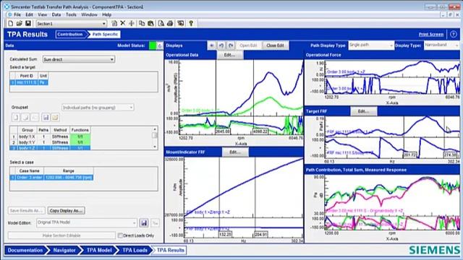Save the project using the floppy disk icon
This screenshot has height=260, width=463.
point(28,23)
